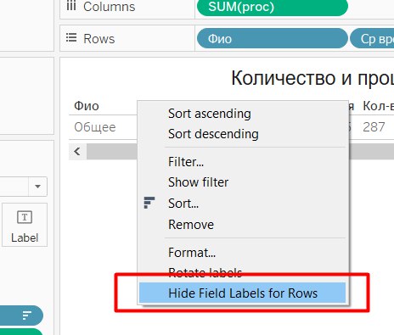Click the worksheet title Количество и проц

pos(312,78)
